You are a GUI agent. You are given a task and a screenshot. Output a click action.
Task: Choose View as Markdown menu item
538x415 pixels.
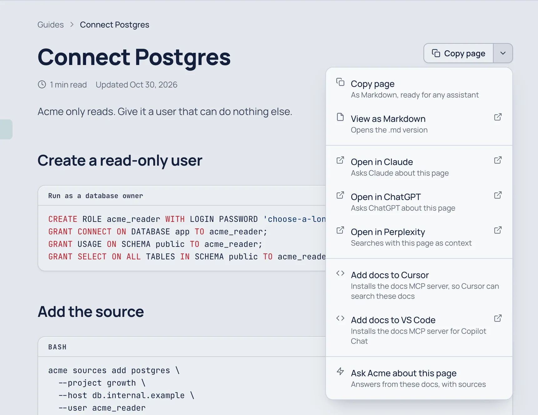pyautogui.click(x=419, y=124)
